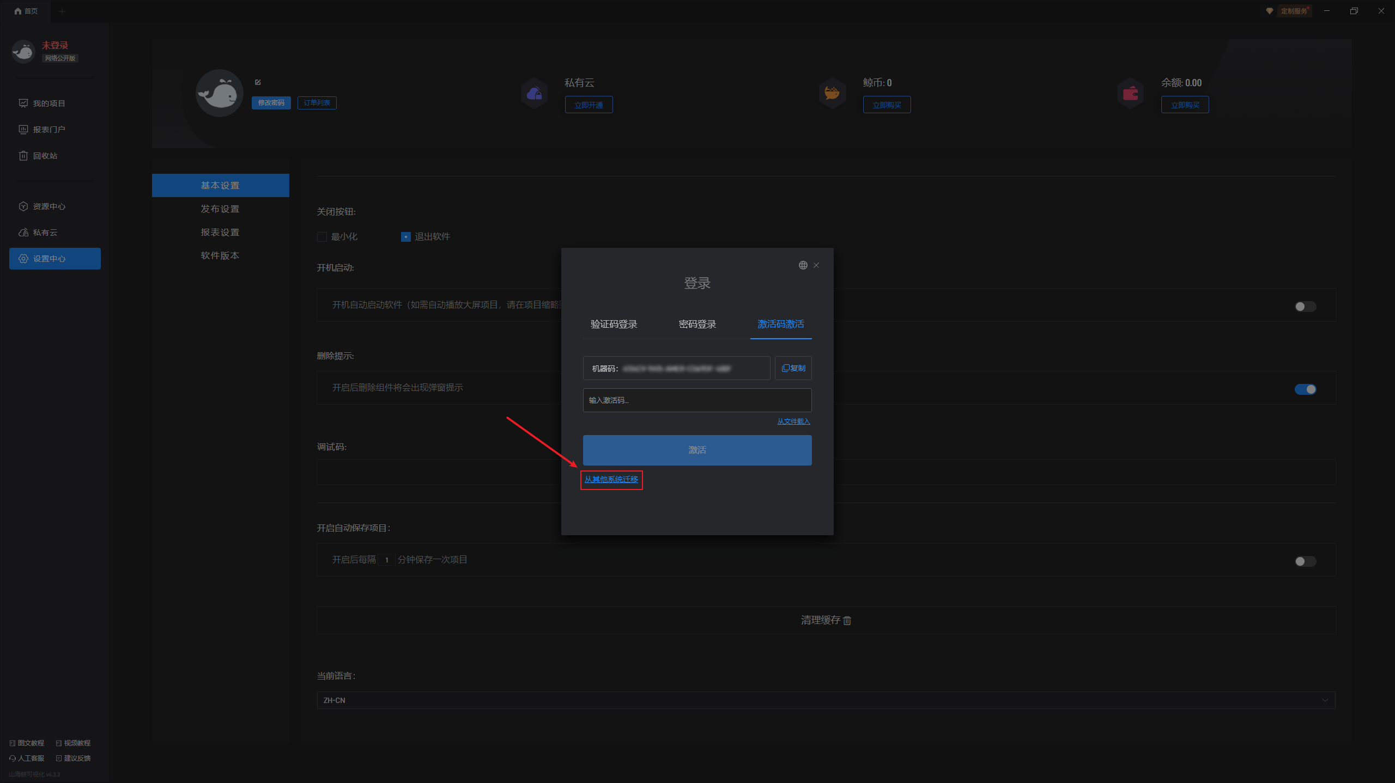Click the edit profile pencil icon
This screenshot has height=783, width=1395.
pyautogui.click(x=258, y=82)
